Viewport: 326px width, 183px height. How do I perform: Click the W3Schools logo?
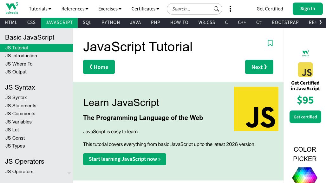(x=12, y=8)
